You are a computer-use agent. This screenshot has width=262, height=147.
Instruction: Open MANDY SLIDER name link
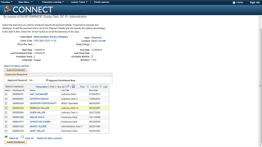(38, 127)
